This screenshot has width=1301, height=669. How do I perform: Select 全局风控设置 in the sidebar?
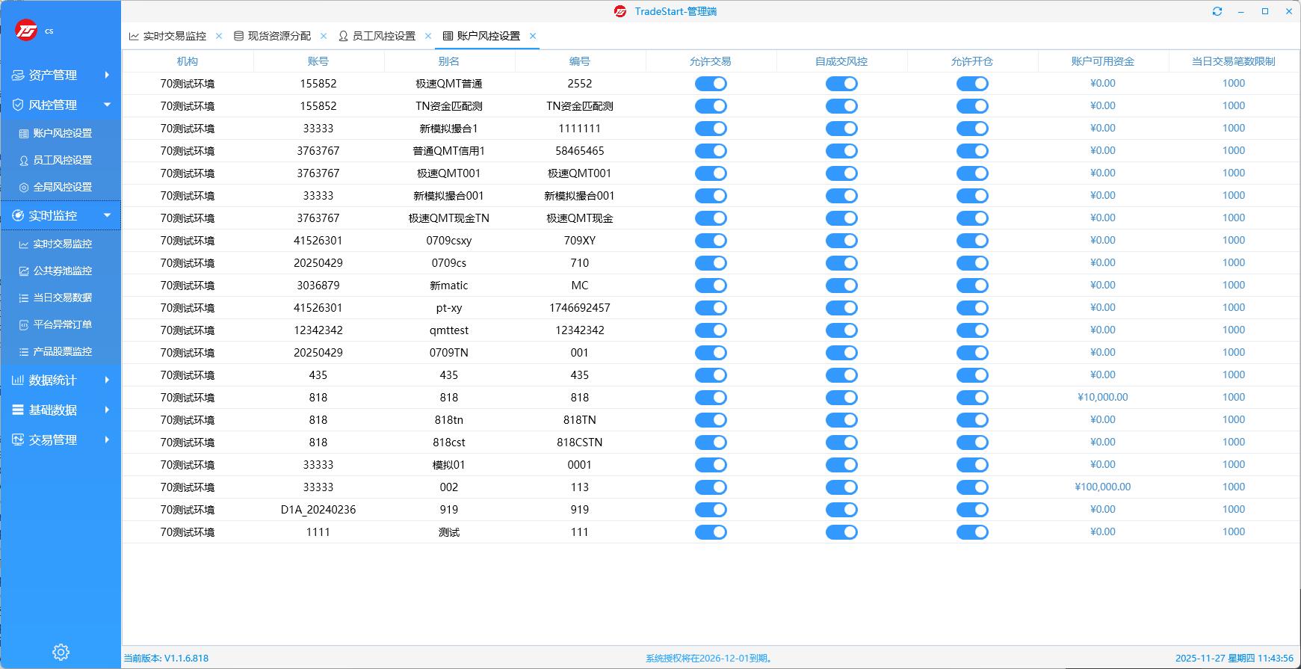point(62,187)
